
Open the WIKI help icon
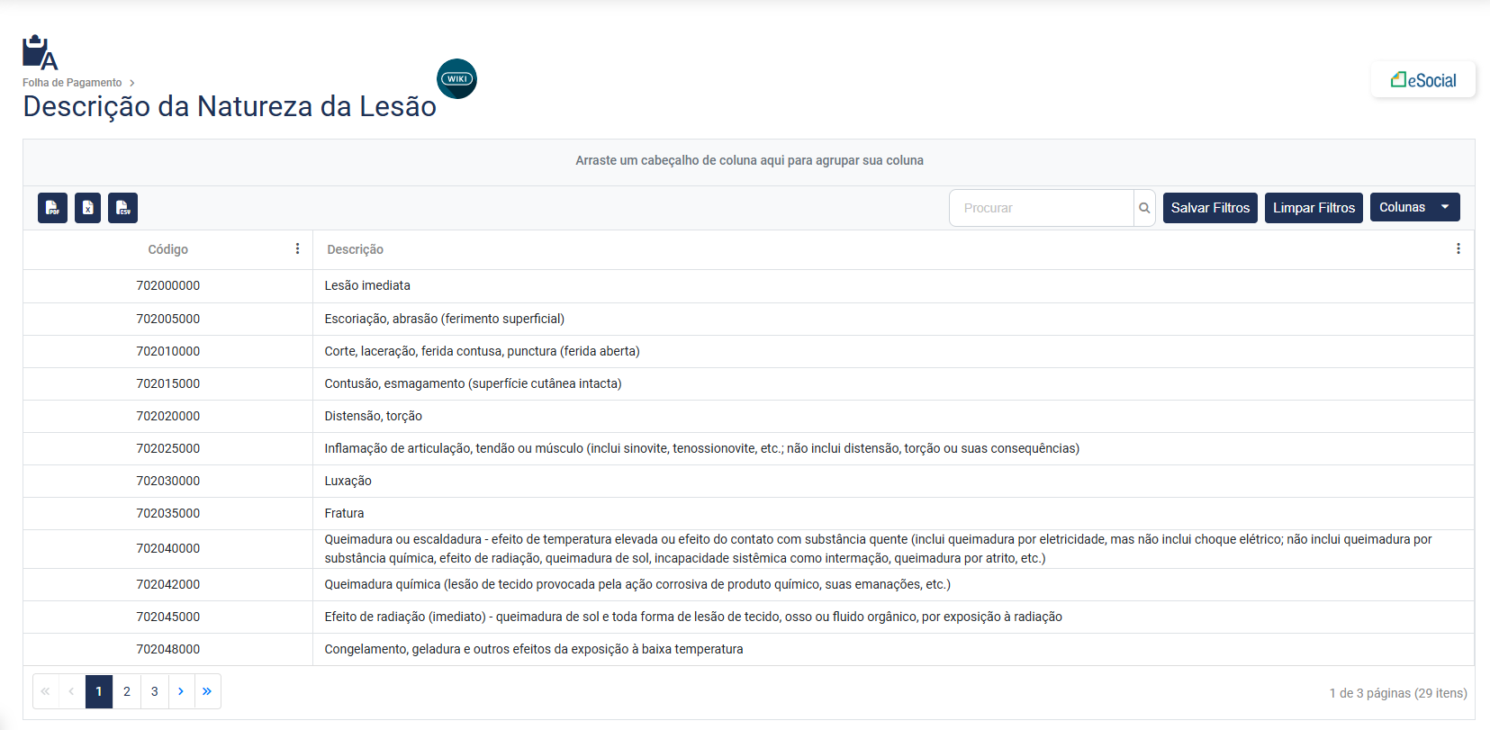456,79
